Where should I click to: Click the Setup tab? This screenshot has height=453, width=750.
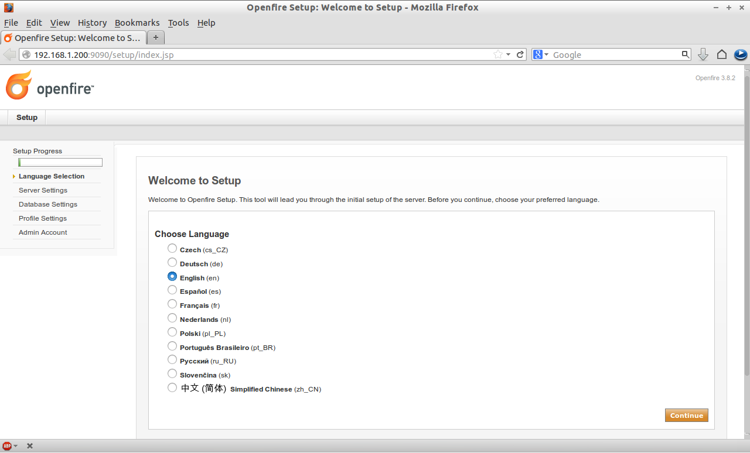[27, 118]
